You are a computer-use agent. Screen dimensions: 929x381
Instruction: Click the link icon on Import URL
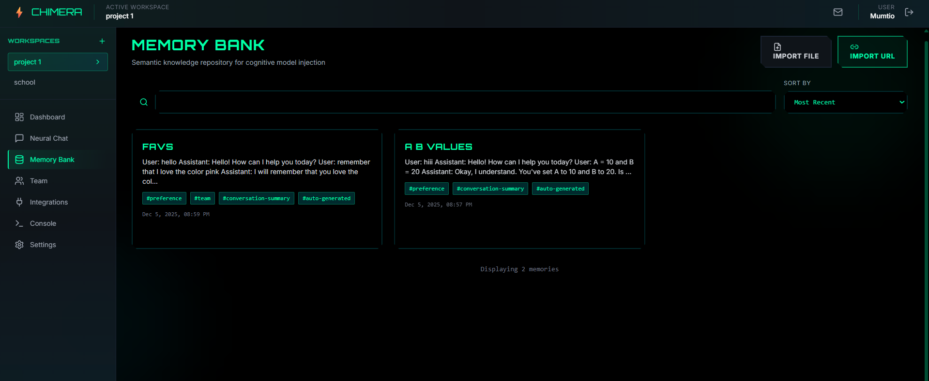tap(854, 47)
